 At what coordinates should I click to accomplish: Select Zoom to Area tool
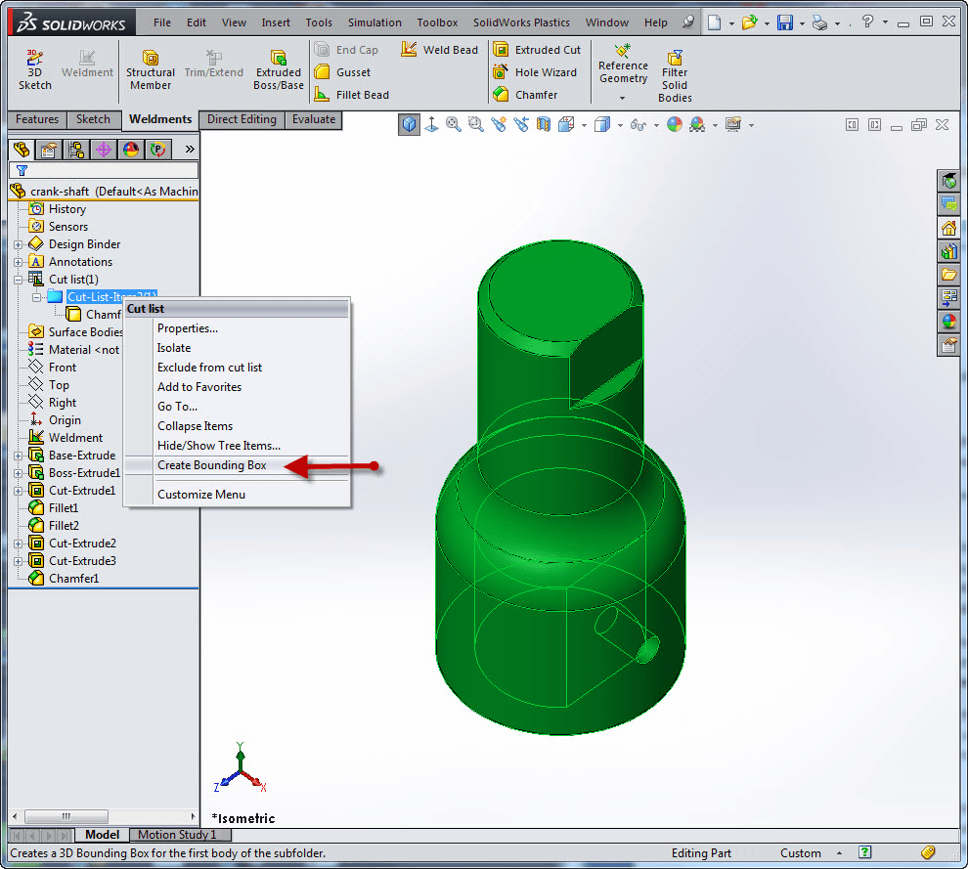point(475,125)
